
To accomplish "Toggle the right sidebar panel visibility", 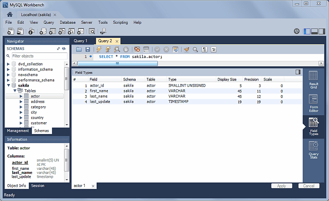I will tap(323, 31).
